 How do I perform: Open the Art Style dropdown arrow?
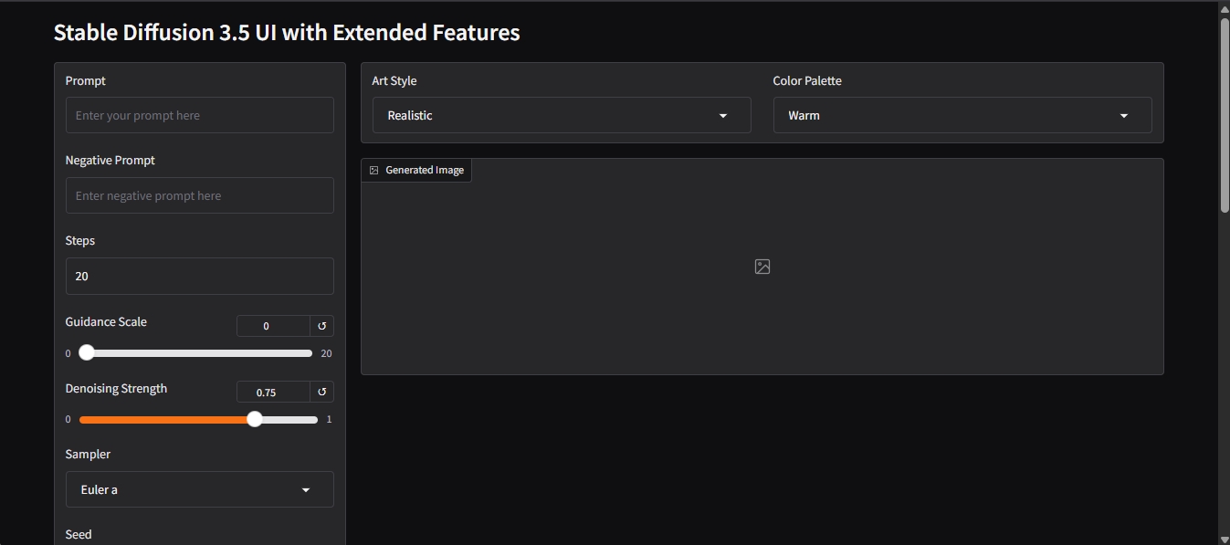(x=723, y=116)
